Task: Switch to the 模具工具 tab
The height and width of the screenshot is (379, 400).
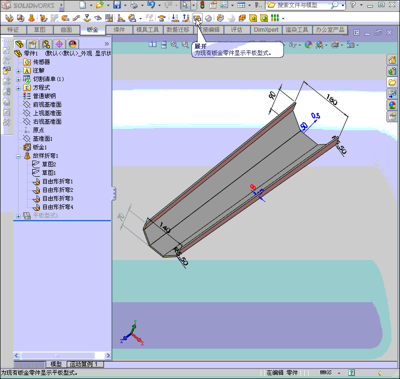Action: [147, 30]
